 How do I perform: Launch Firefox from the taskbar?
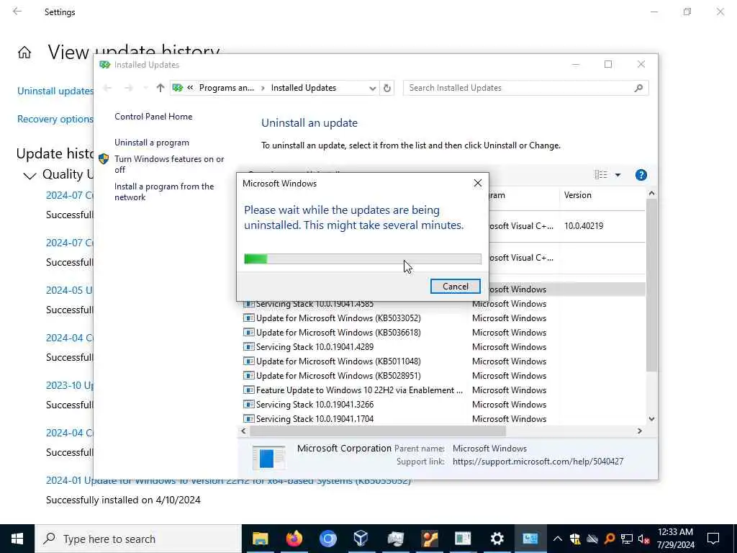tap(294, 539)
